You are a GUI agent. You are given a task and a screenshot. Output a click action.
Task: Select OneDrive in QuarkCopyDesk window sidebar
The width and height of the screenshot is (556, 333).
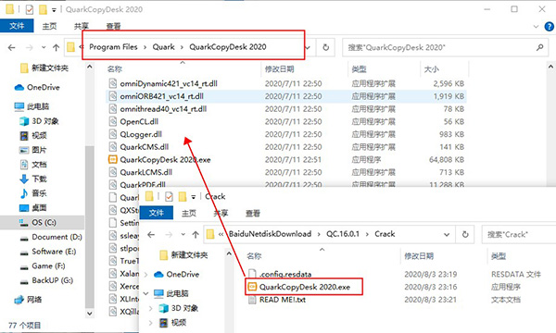37,87
